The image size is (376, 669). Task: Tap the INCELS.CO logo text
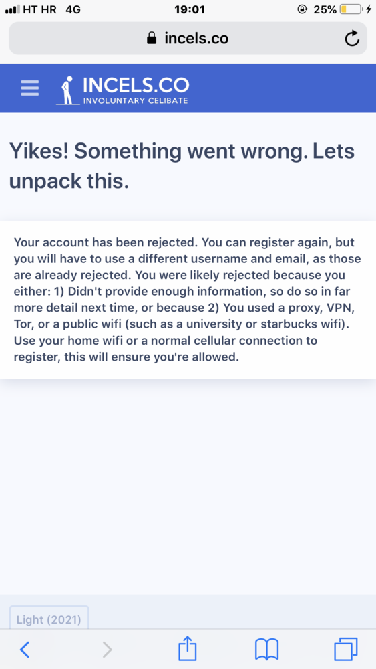coord(136,86)
